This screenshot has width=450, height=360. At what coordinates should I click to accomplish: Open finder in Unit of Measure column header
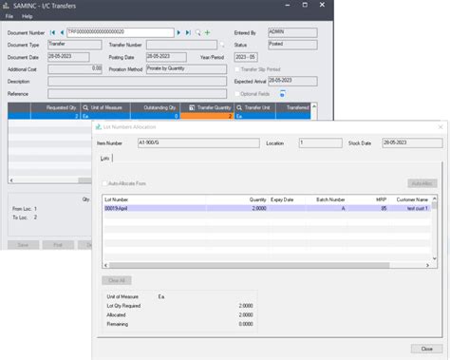click(x=85, y=107)
